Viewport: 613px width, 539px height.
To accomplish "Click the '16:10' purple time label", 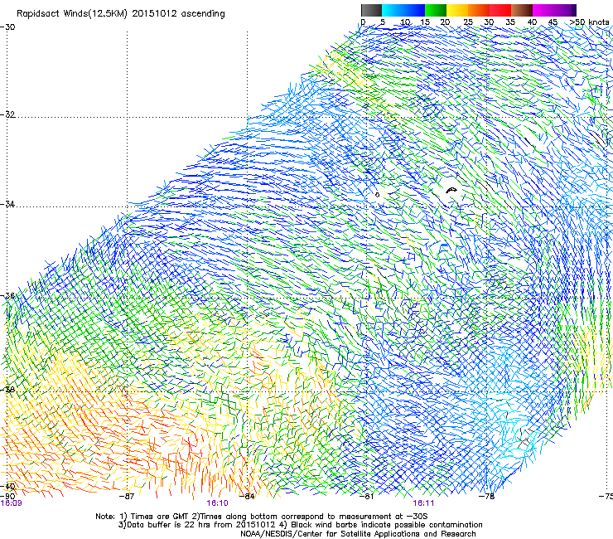I will [x=217, y=503].
